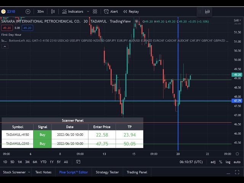Select the 1Y time range
This screenshot has width=244, height=183.
[x=52, y=162]
